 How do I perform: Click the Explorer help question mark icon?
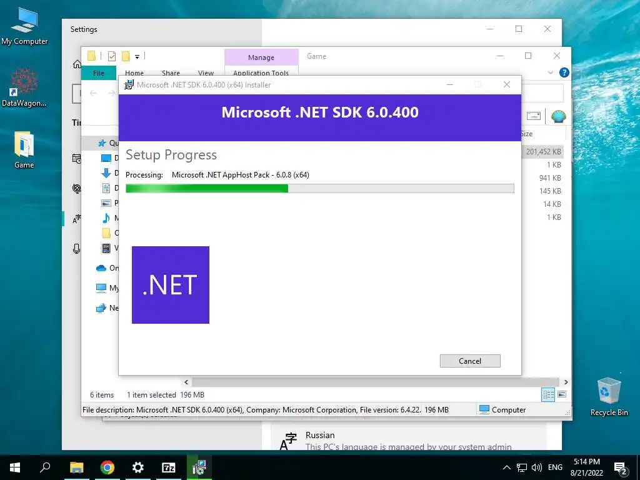tap(564, 72)
